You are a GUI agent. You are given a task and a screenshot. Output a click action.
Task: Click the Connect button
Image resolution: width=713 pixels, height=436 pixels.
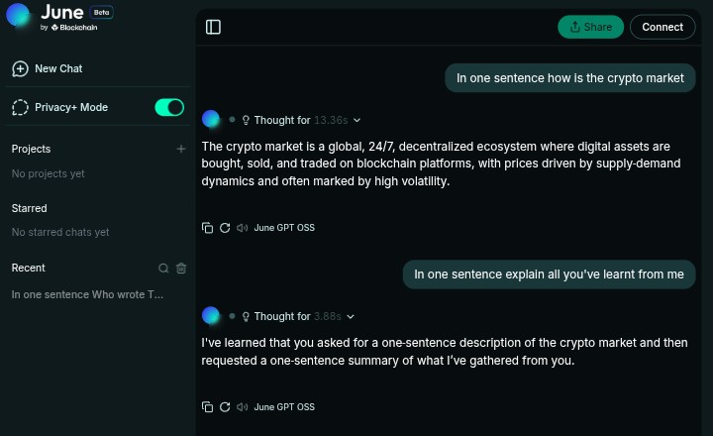click(662, 27)
